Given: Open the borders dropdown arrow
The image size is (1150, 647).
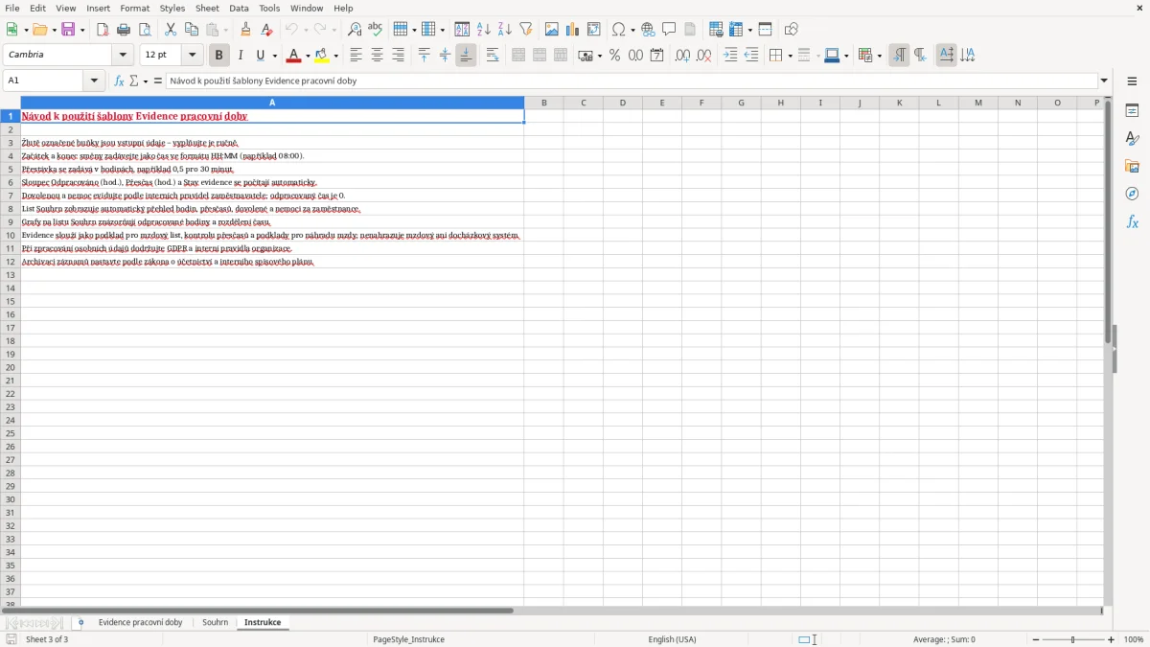Looking at the screenshot, I should pyautogui.click(x=790, y=56).
